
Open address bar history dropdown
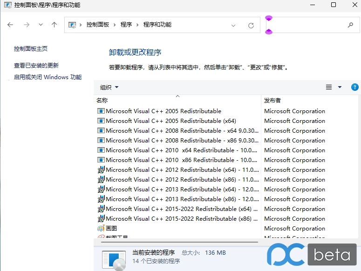(x=233, y=25)
